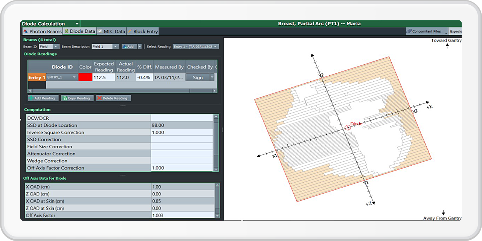Click the Concomitant Files paperclip icon
The width and height of the screenshot is (482, 241).
pos(409,32)
